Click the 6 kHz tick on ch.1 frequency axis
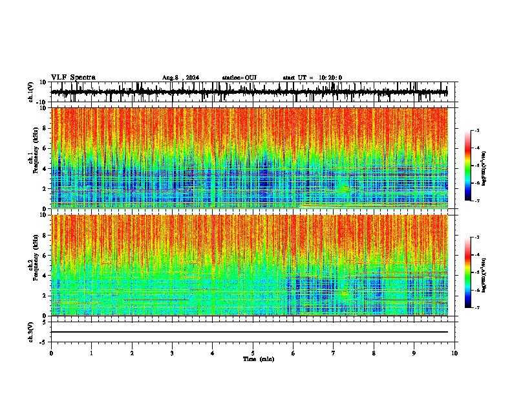The image size is (512, 396). coord(45,148)
